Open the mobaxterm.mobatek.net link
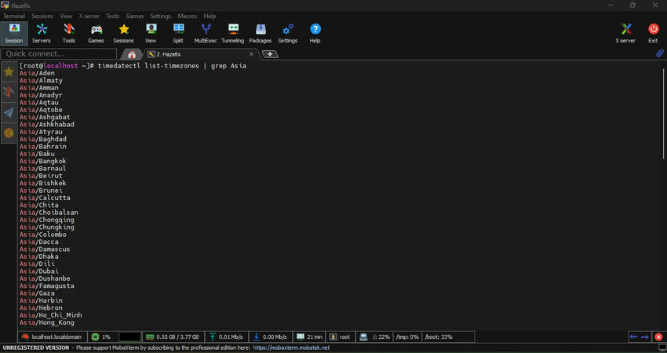The height and width of the screenshot is (353, 667). tap(291, 348)
